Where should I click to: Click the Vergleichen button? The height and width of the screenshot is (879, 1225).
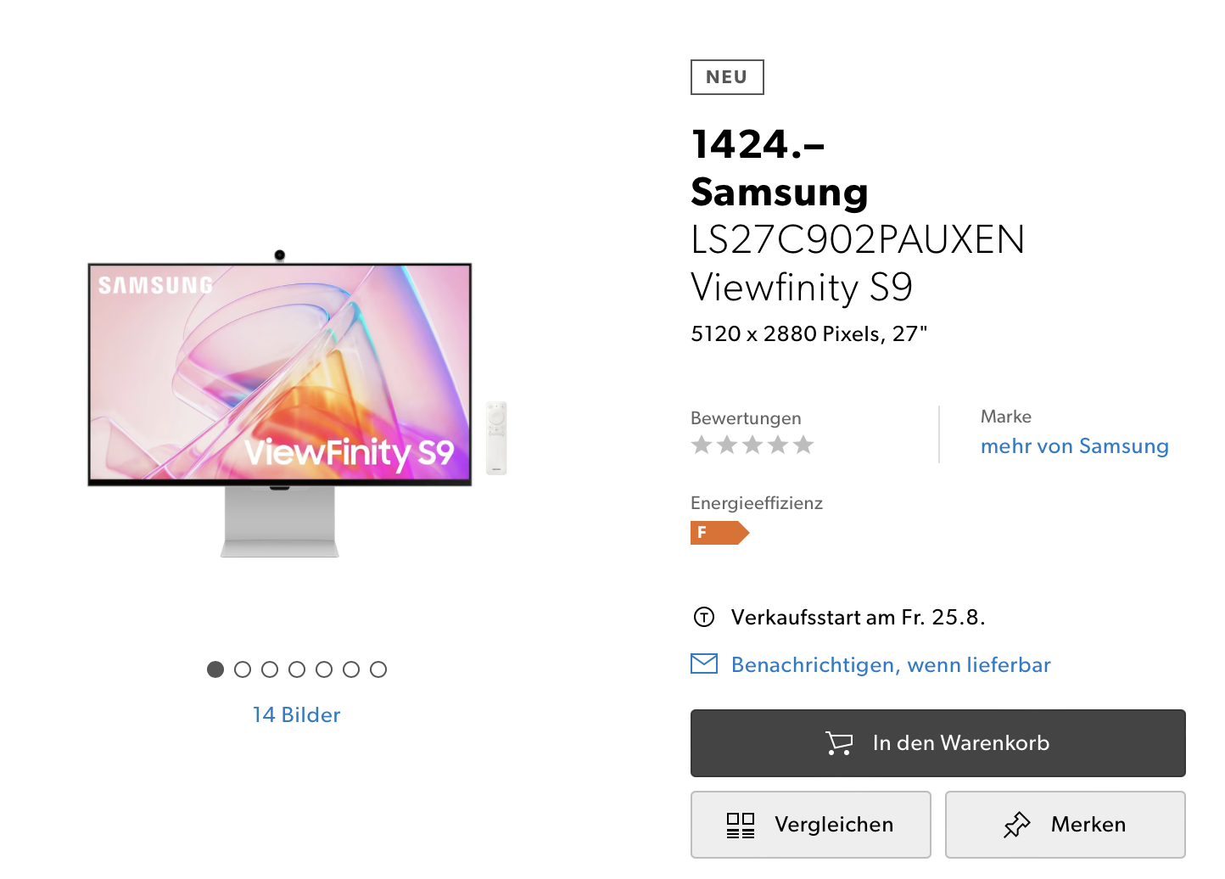pos(811,825)
